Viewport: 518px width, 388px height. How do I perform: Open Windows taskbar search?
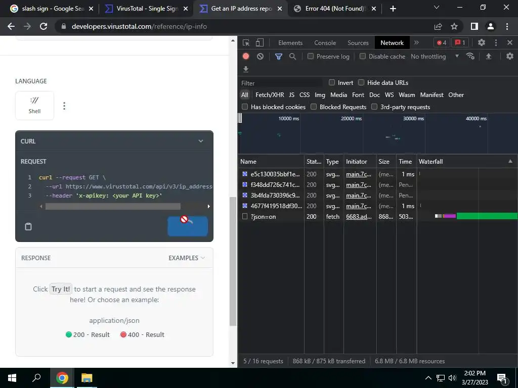tap(36, 378)
